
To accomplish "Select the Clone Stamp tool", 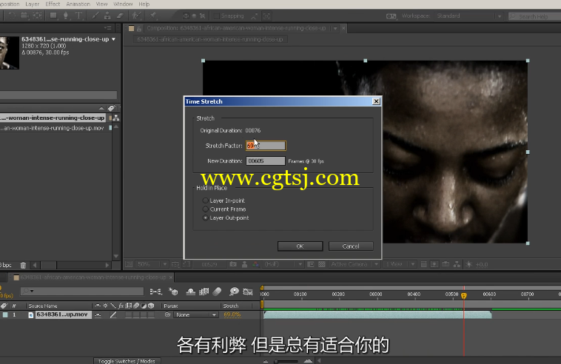I will 107,16.
